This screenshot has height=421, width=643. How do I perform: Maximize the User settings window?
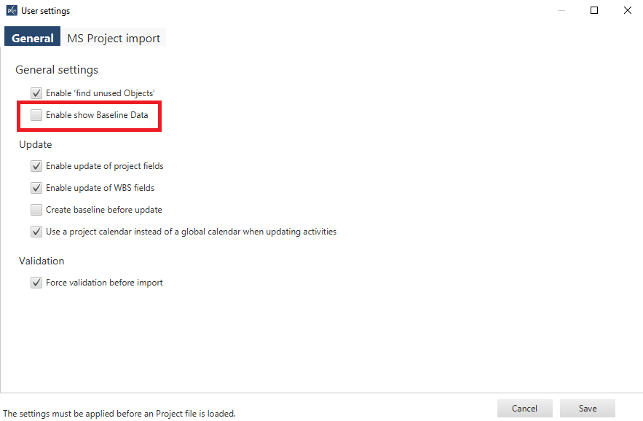(594, 11)
